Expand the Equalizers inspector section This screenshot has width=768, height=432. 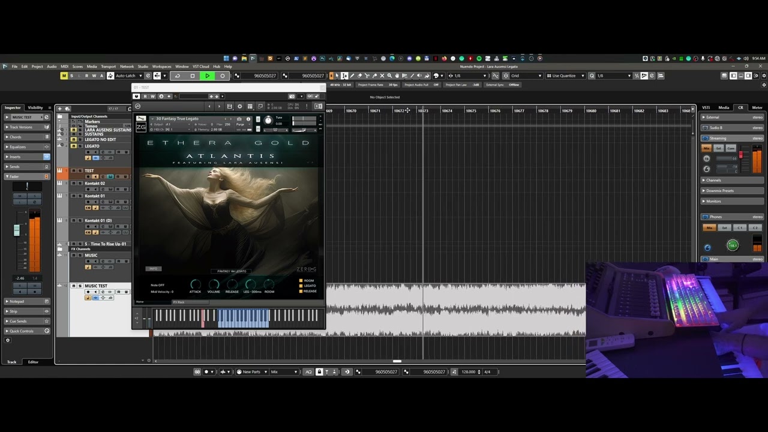(27, 146)
